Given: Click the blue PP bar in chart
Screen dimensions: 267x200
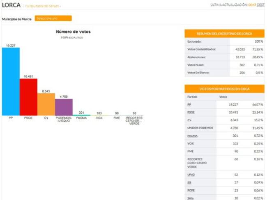Looking at the screenshot, I should 11,82.
